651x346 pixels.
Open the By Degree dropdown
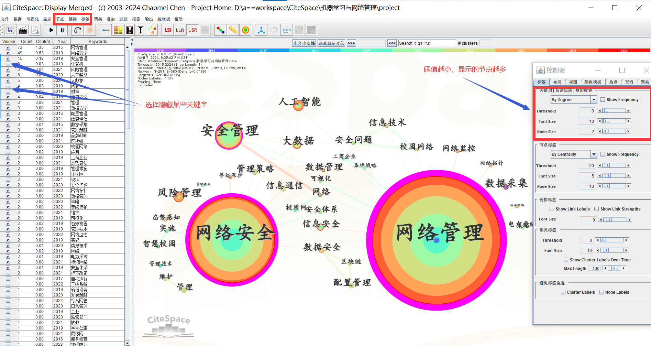(594, 100)
